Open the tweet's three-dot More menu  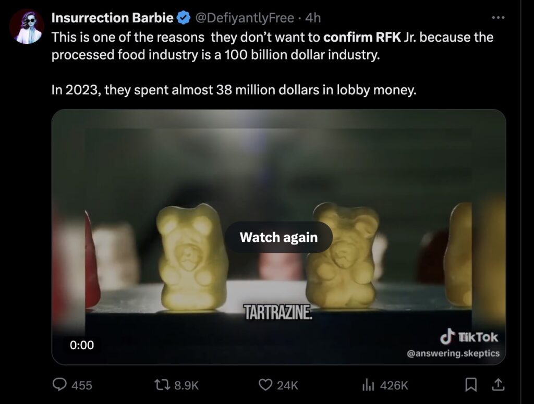pos(499,18)
